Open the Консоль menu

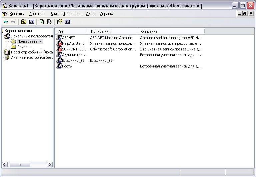tap(17, 14)
